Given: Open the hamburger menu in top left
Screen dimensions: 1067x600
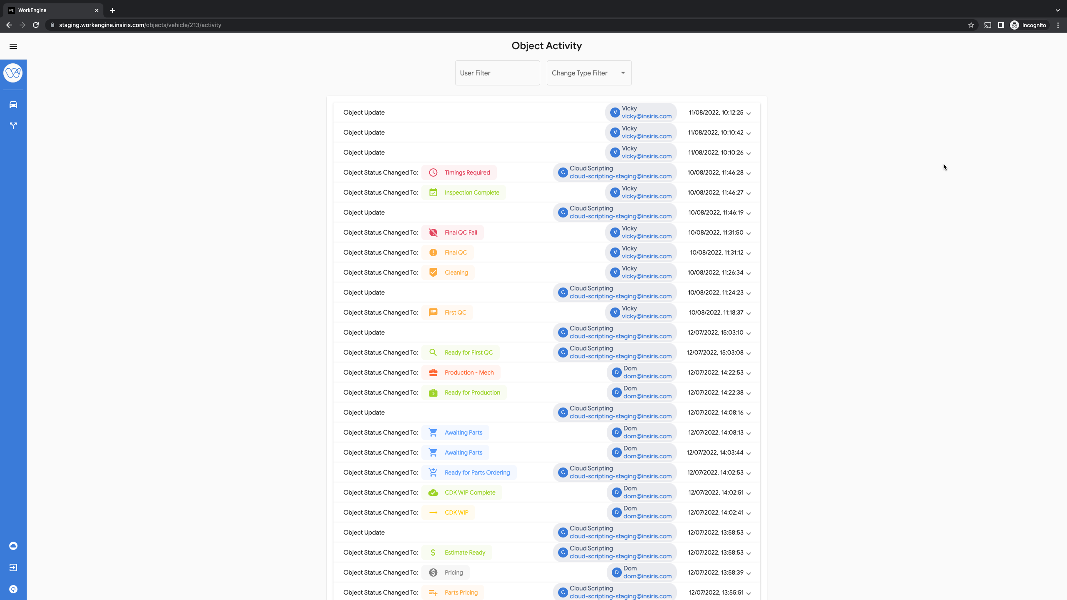Looking at the screenshot, I should 13,46.
